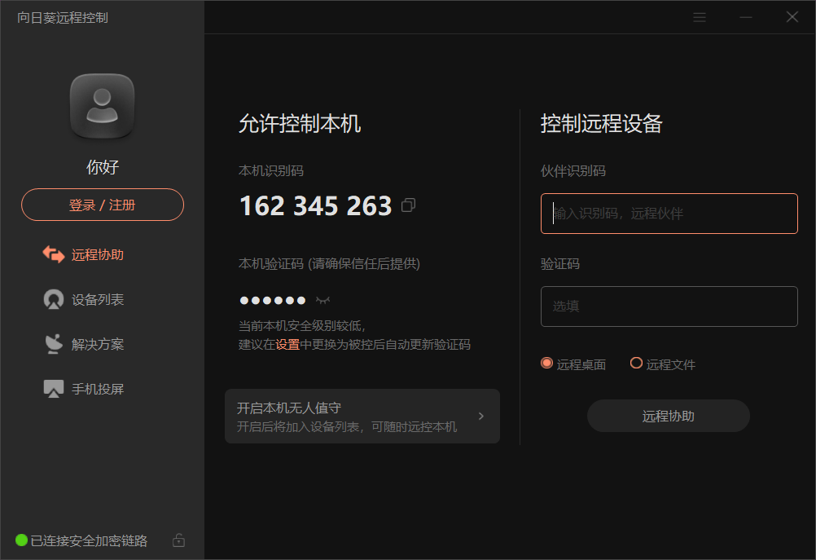The width and height of the screenshot is (816, 560).
Task: Select the 远程桌面 radio option
Action: [x=546, y=364]
